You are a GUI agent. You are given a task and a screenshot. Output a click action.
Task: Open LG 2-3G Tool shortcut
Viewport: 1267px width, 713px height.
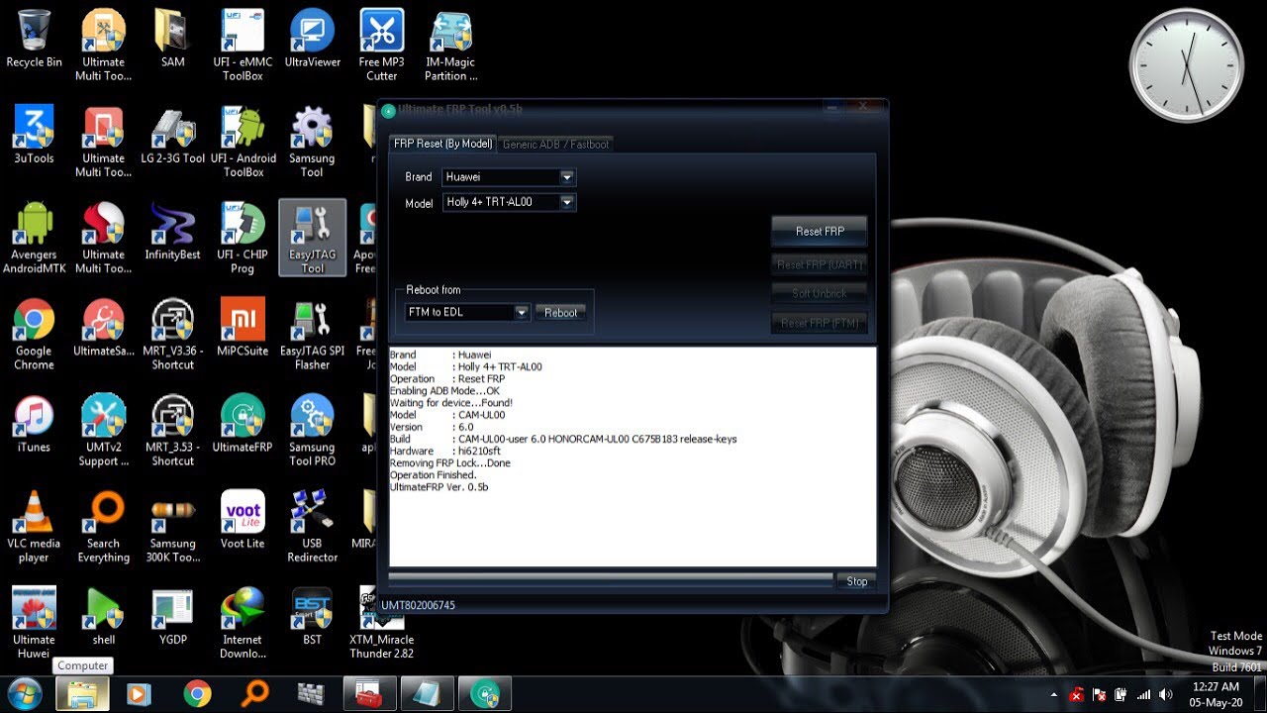[172, 135]
